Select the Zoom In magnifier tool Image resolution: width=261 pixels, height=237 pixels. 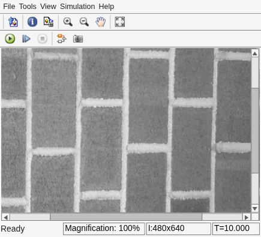click(68, 22)
